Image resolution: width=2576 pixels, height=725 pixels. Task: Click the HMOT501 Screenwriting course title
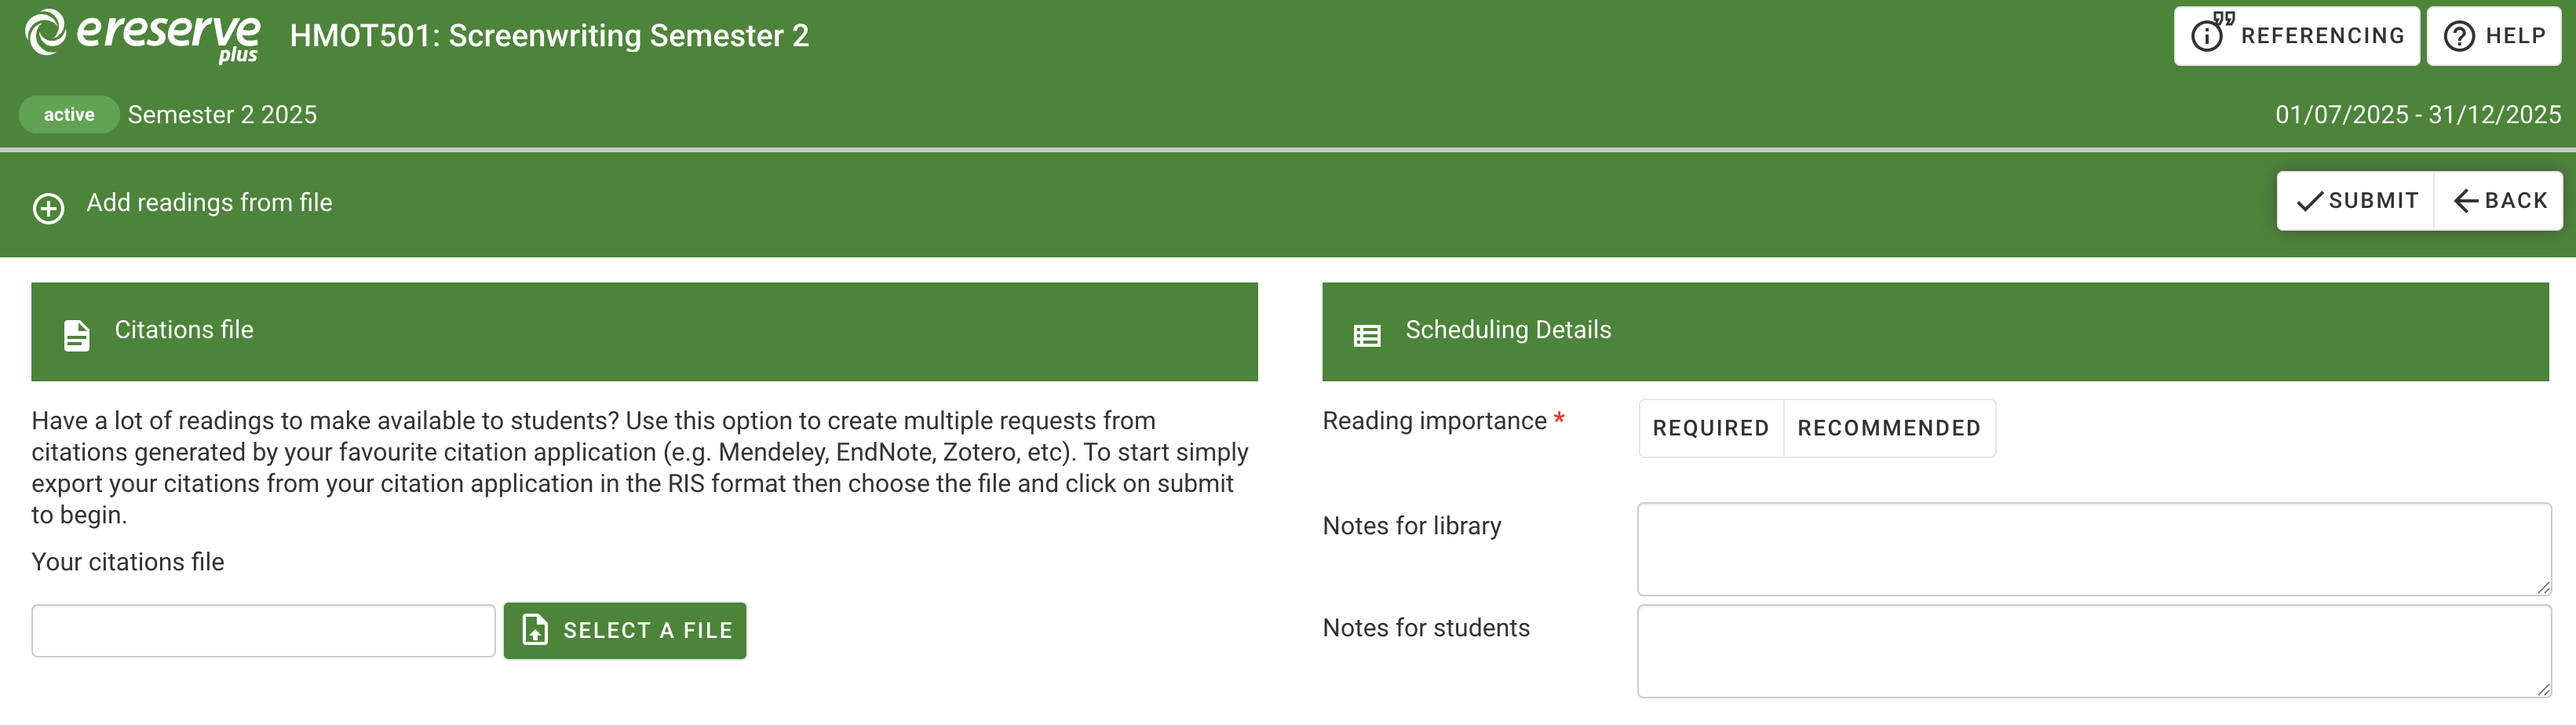549,36
